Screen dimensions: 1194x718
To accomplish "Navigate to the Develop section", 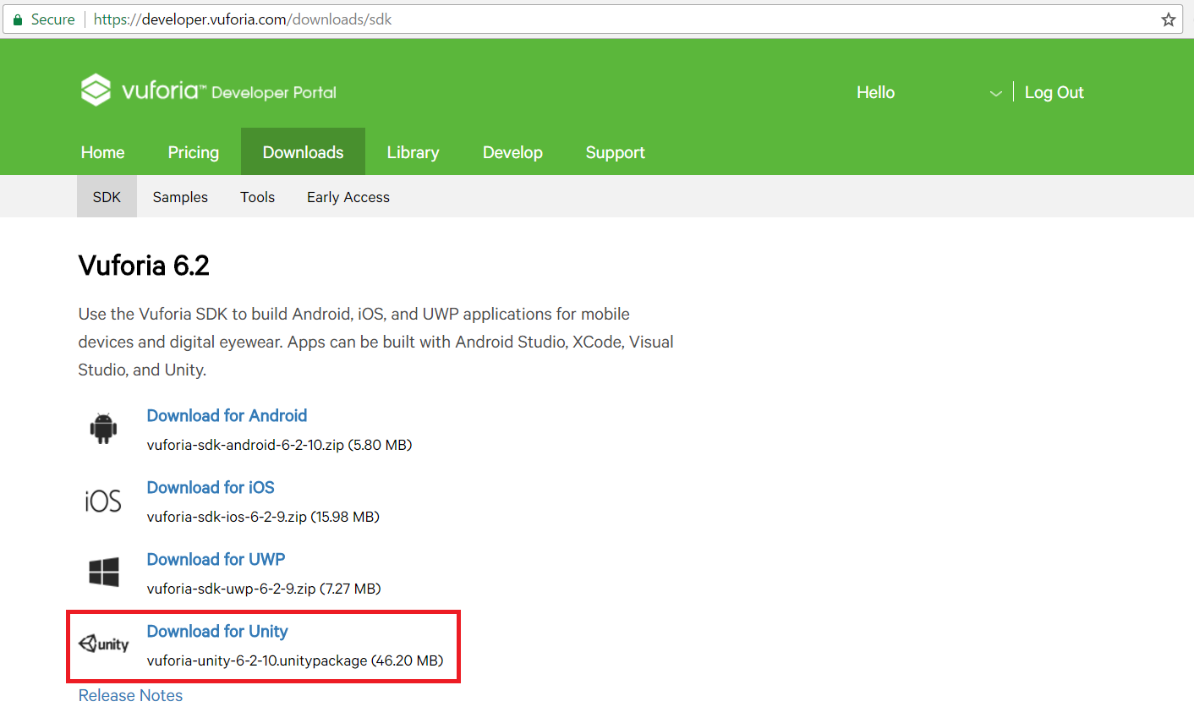I will [512, 152].
